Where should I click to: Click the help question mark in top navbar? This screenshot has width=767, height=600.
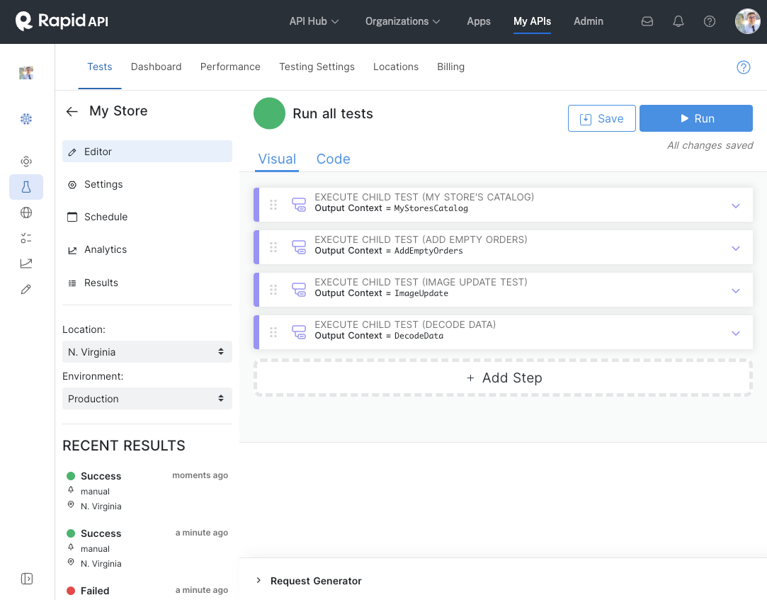click(709, 21)
